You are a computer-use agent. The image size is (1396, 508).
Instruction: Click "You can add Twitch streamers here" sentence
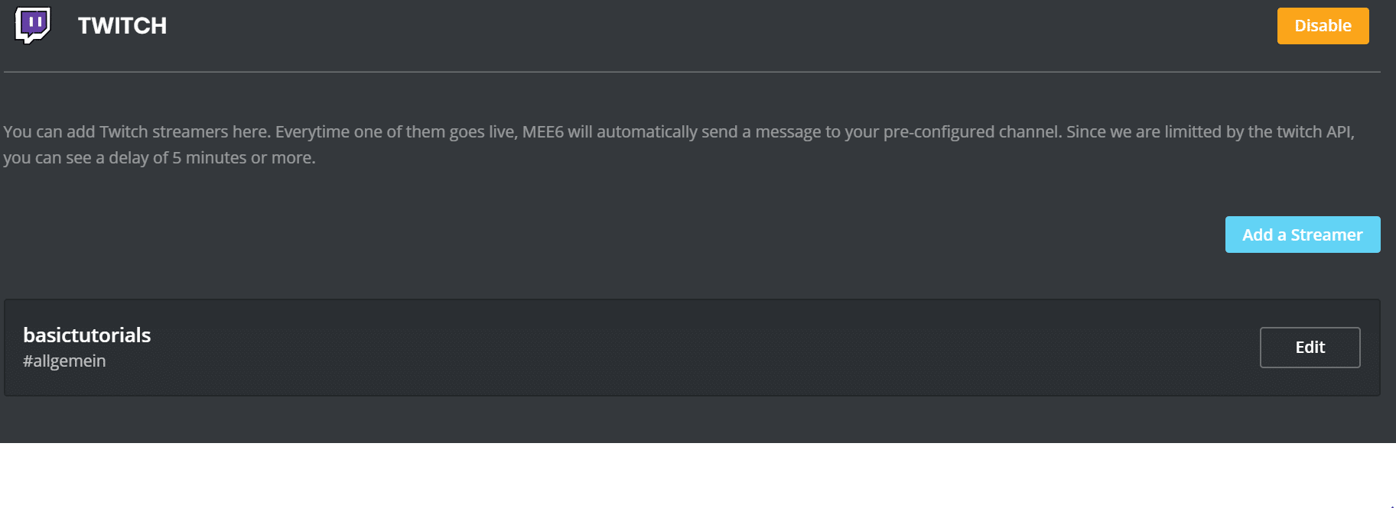(x=136, y=132)
